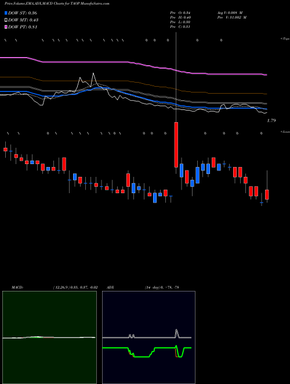Click the MACD (12,26,9) parameter values
This screenshot has width=290, height=384.
click(75, 287)
